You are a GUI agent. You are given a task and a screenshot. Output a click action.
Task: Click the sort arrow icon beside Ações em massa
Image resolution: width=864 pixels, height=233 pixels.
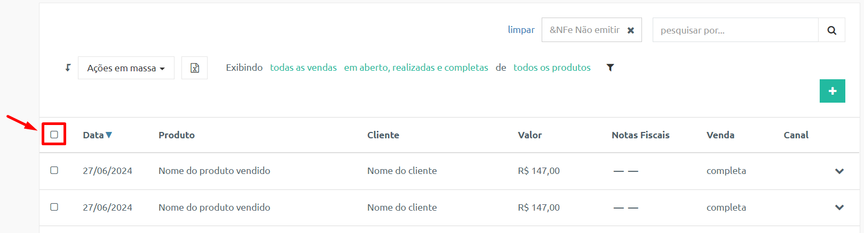68,68
